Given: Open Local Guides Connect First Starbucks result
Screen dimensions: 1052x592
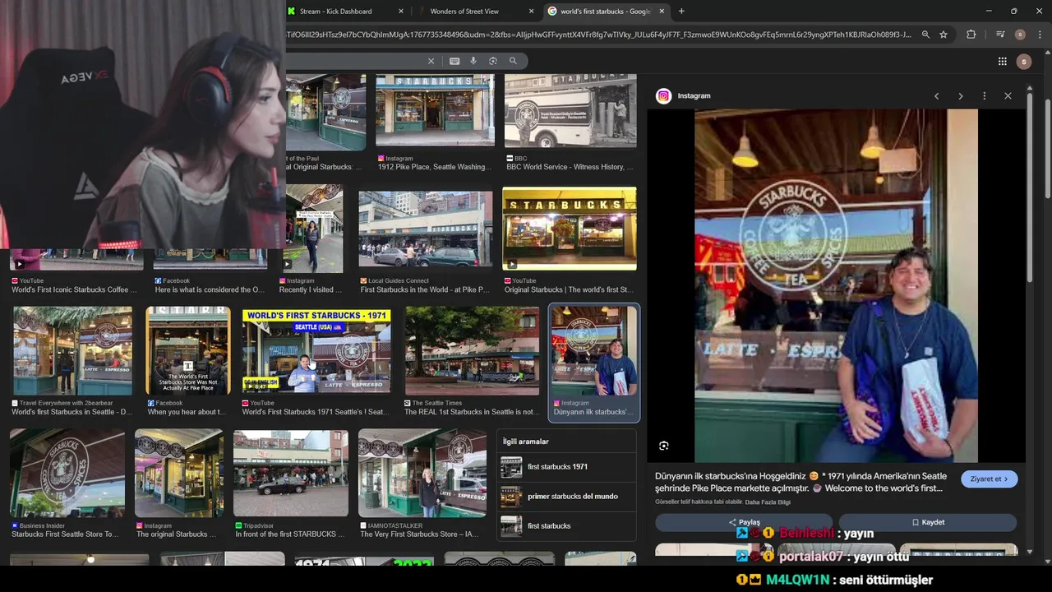Looking at the screenshot, I should (425, 241).
